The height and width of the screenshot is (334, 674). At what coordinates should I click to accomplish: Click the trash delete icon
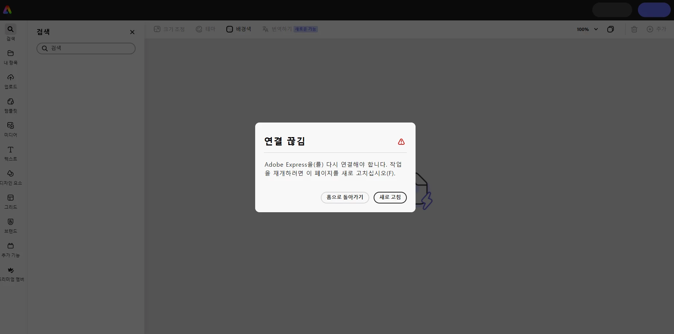634,29
